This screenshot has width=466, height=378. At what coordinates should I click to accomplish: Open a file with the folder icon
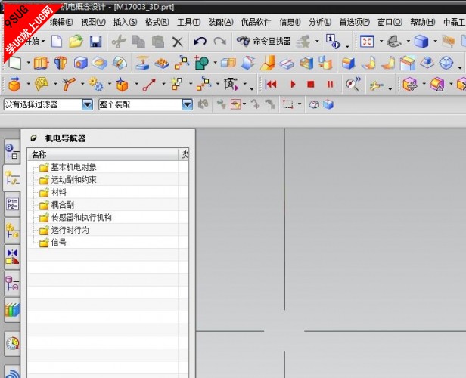(76, 41)
